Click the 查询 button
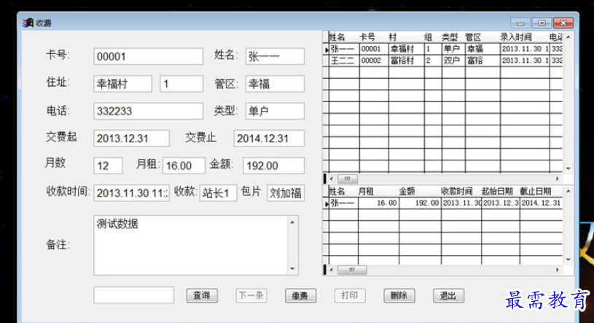Viewport: 594px width, 323px height. click(x=202, y=296)
